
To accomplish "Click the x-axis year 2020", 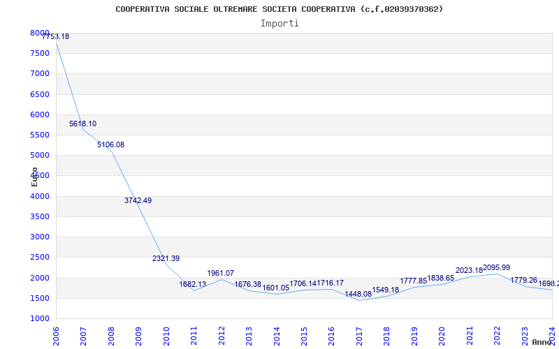I will [x=442, y=336].
